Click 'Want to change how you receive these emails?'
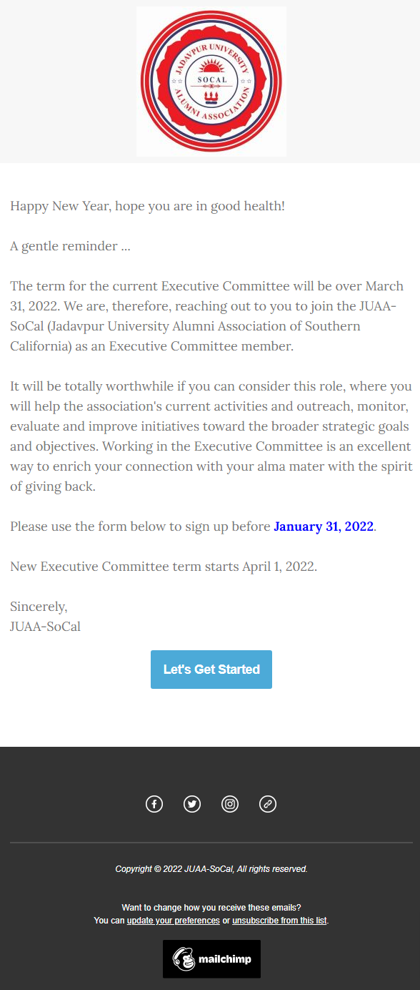420x990 pixels. [211, 908]
